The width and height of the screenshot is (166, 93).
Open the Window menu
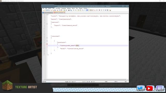[x=85, y=8]
